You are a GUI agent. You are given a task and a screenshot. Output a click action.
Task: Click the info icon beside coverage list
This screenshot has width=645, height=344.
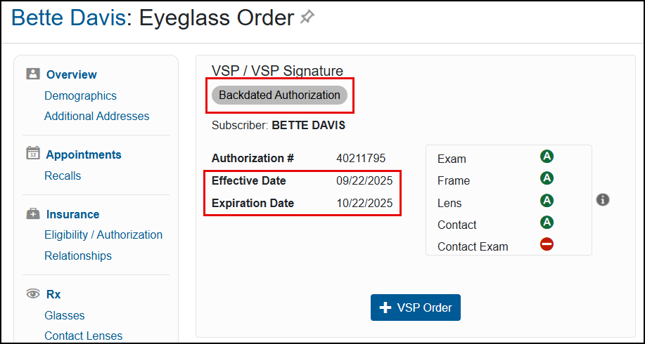(x=602, y=200)
